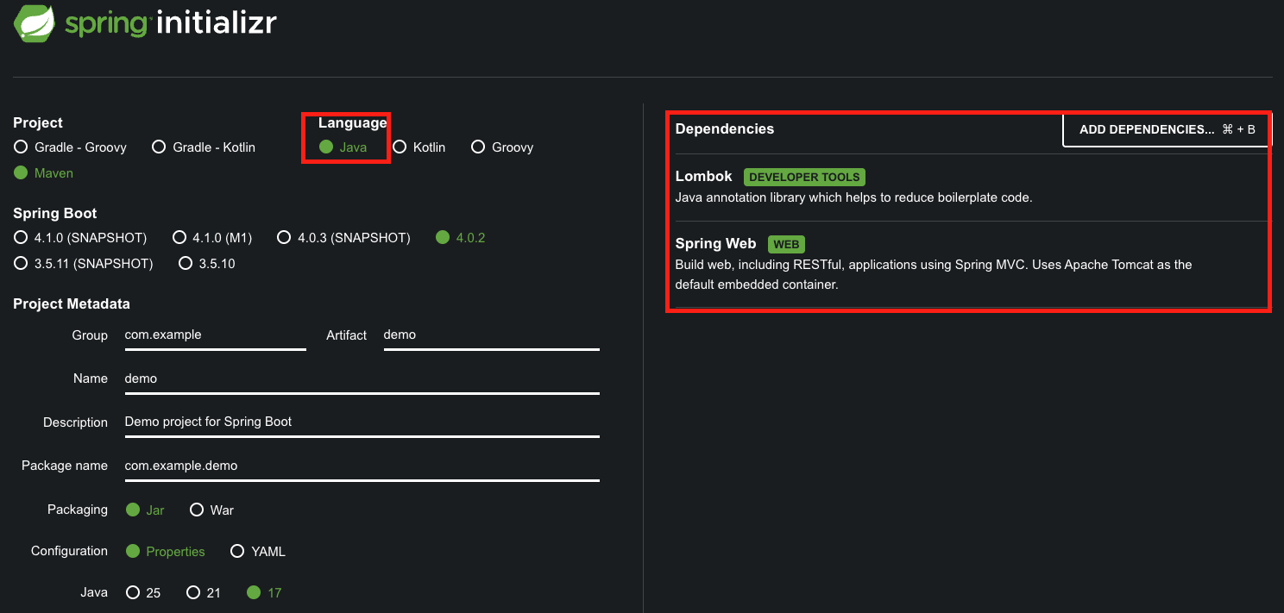Select Spring Boot 4.0.3 (SNAPSHOT)
The image size is (1284, 613).
284,238
